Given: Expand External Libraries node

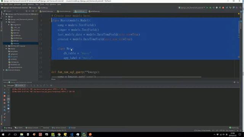Looking at the screenshot, I should coord(4,70).
